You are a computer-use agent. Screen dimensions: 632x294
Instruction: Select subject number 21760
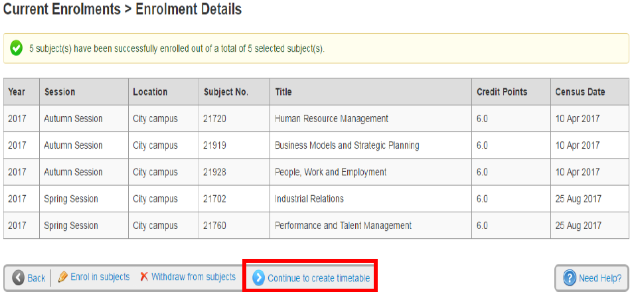click(215, 226)
